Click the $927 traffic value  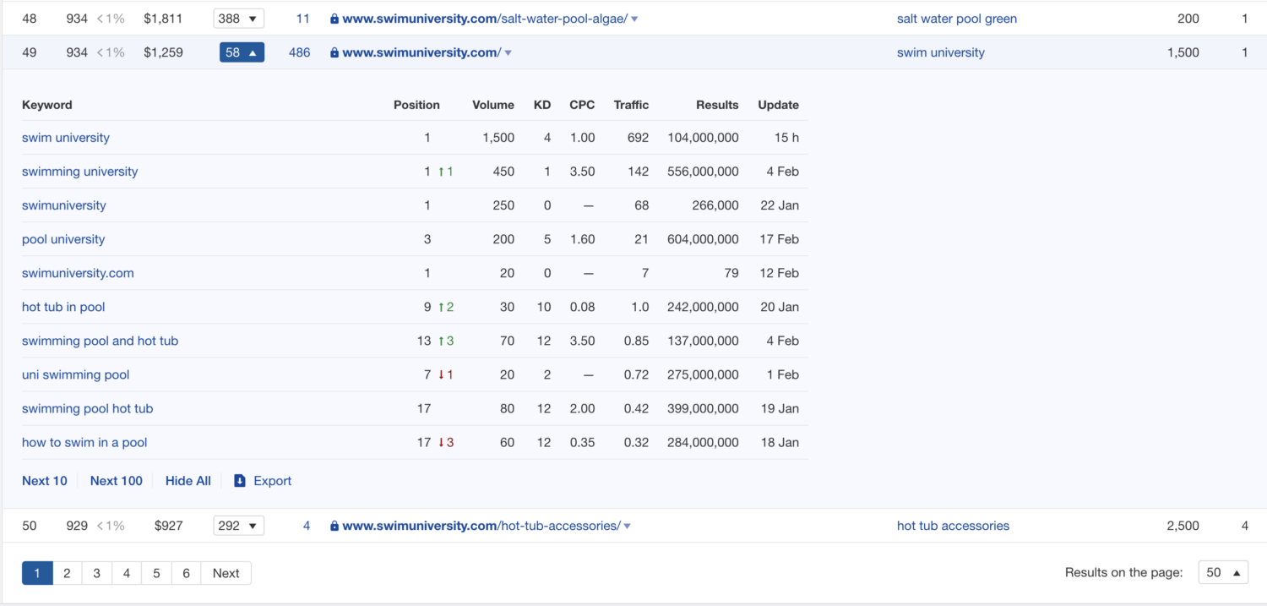coord(169,526)
